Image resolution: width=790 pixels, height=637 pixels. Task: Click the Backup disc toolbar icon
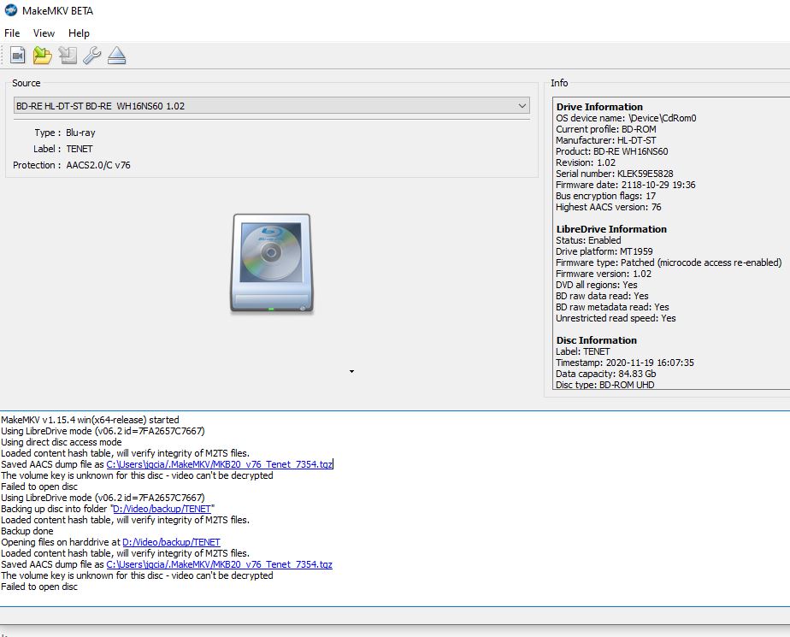68,55
